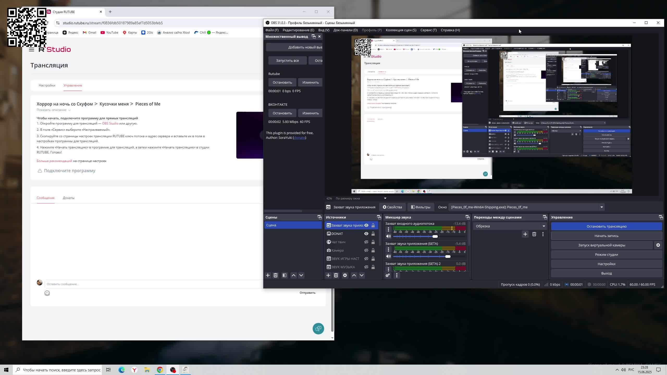This screenshot has width=667, height=375.
Task: Undock the Управление panel
Action: tap(661, 217)
